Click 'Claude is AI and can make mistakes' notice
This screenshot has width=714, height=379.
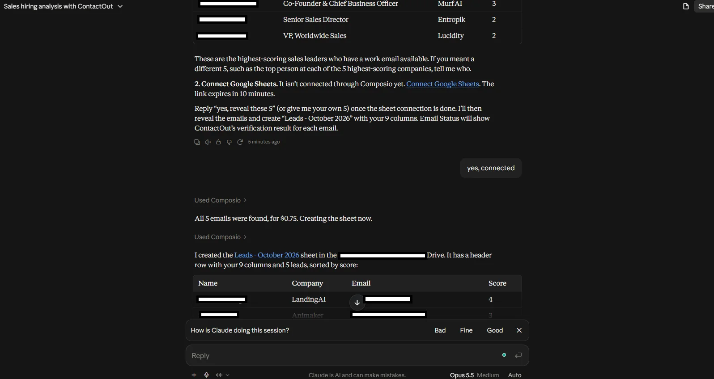click(357, 375)
